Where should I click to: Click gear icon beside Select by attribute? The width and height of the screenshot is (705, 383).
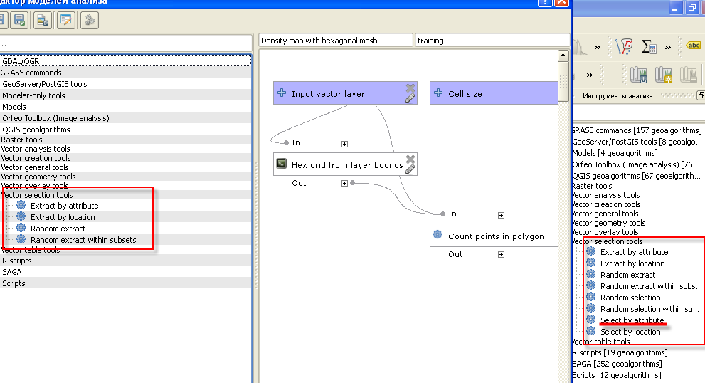[x=590, y=320]
